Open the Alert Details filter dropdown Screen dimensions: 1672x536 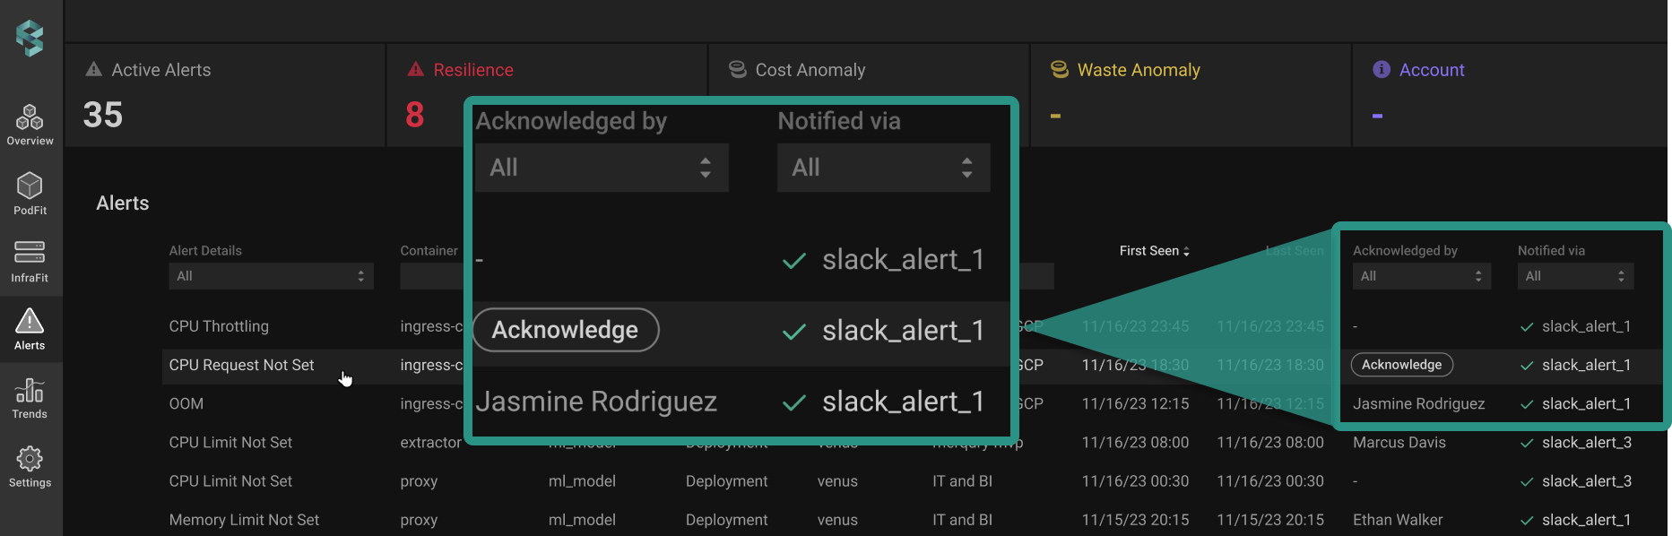click(271, 276)
